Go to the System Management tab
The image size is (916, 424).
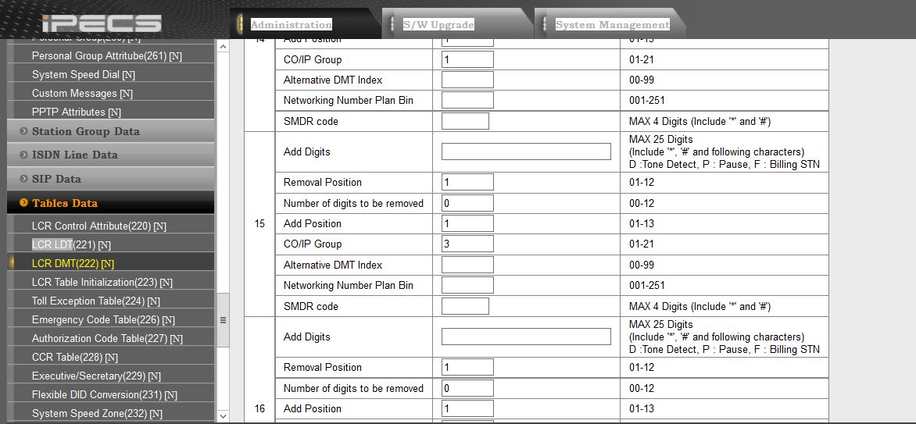coord(612,24)
